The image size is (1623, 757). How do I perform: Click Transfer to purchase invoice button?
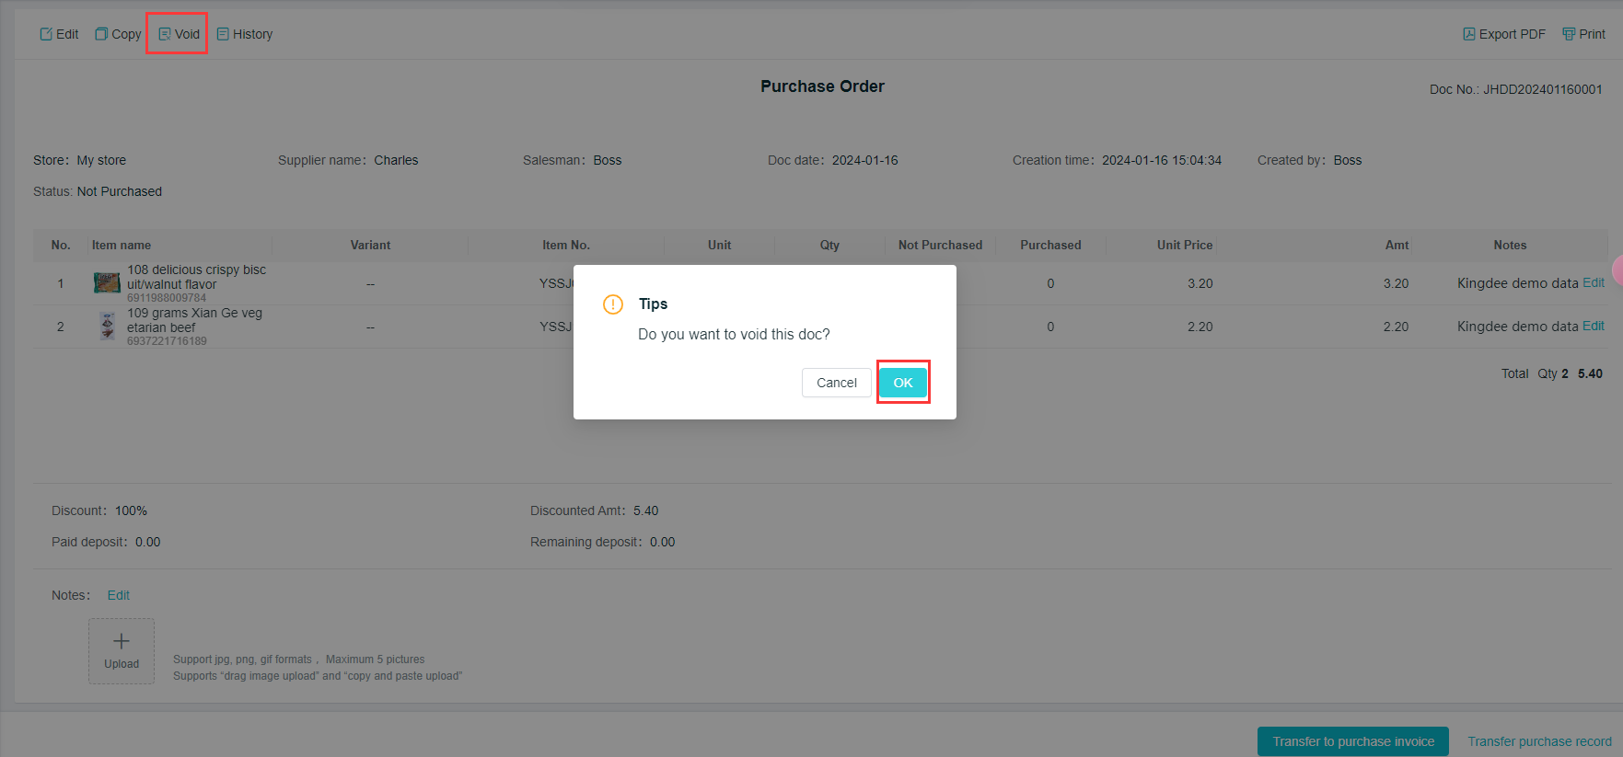pos(1352,741)
